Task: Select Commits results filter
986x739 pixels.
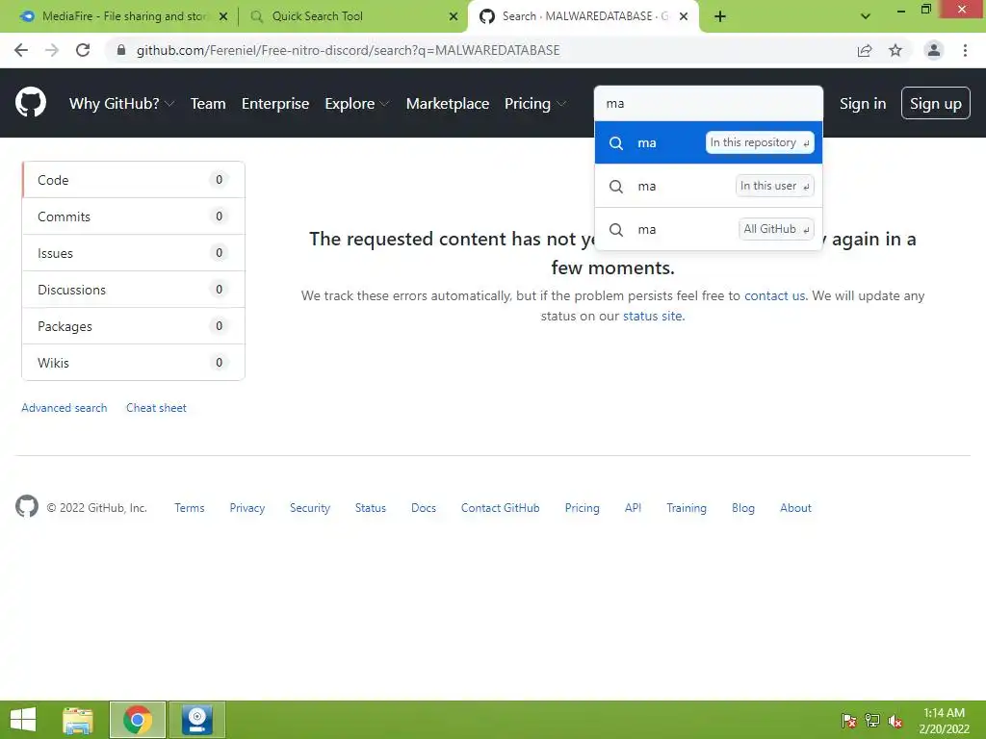Action: pos(133,217)
